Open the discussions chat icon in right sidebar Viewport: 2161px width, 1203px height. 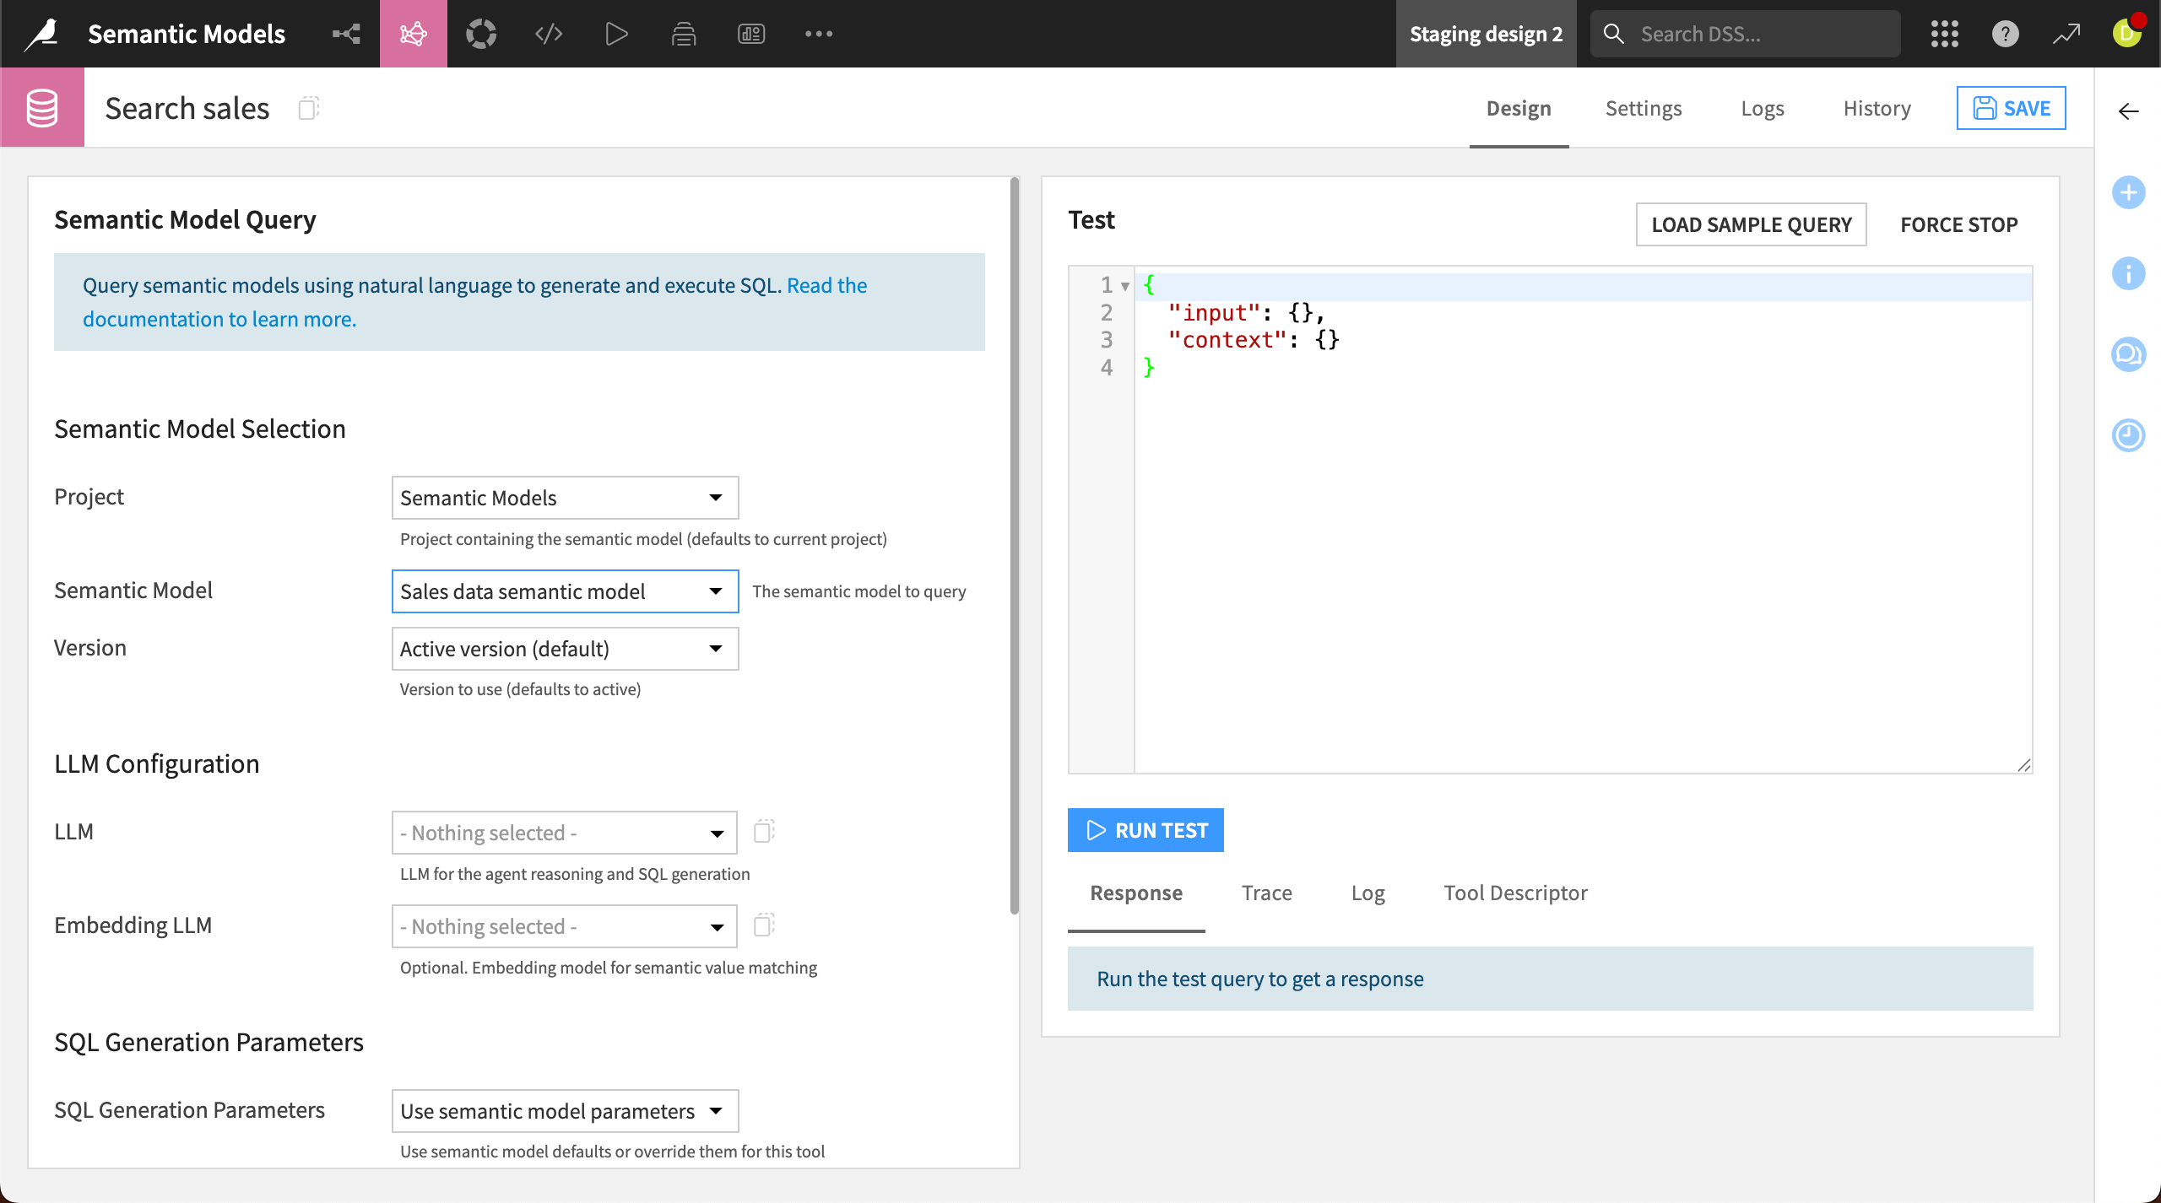pos(2130,354)
